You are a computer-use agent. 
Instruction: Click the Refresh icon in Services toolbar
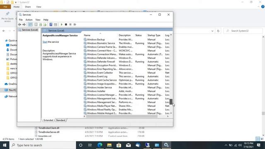(x=41, y=24)
